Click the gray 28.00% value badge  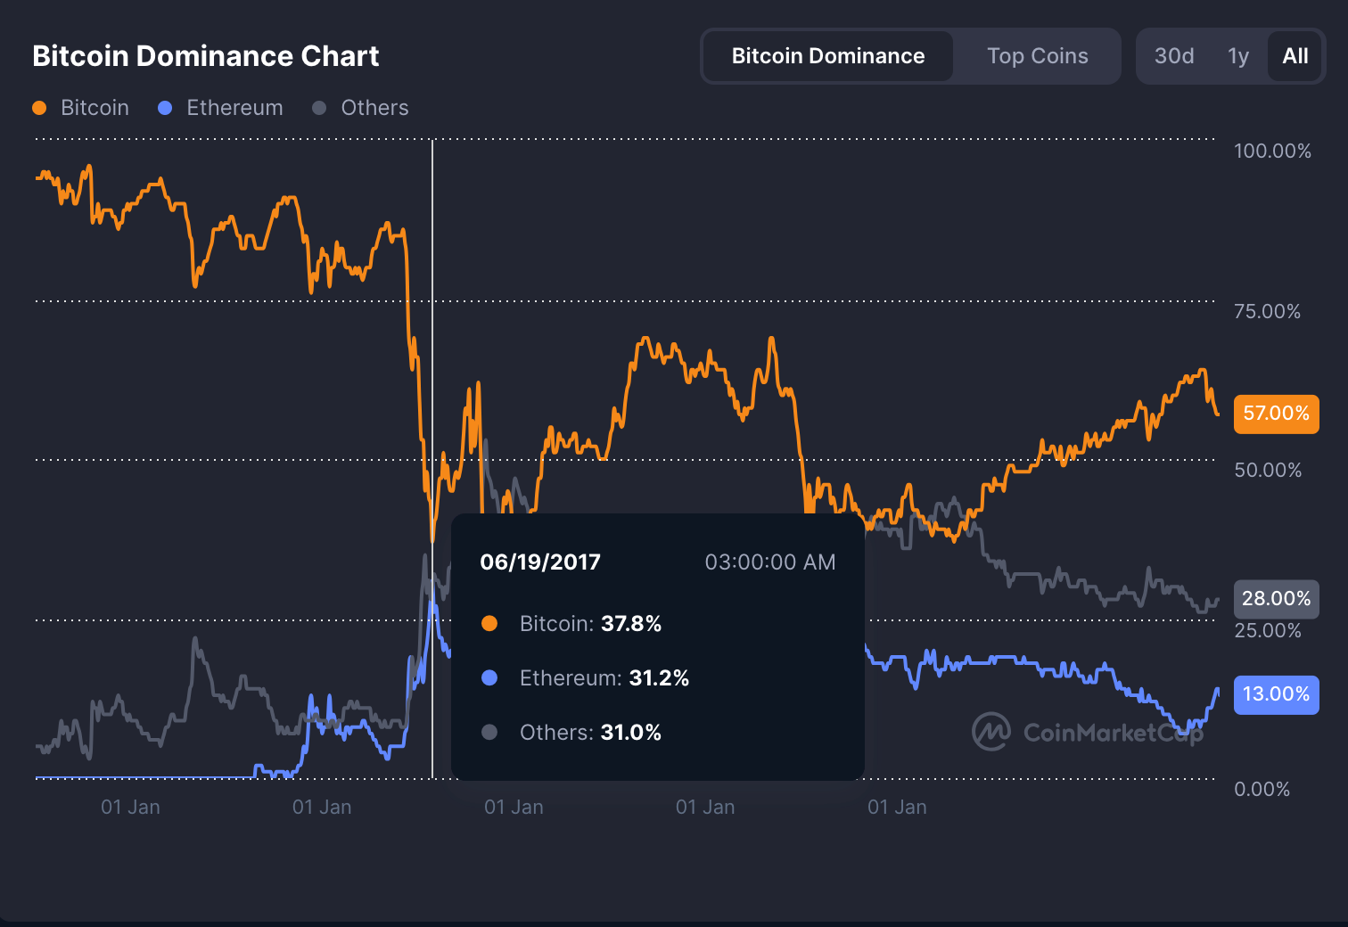(1276, 599)
